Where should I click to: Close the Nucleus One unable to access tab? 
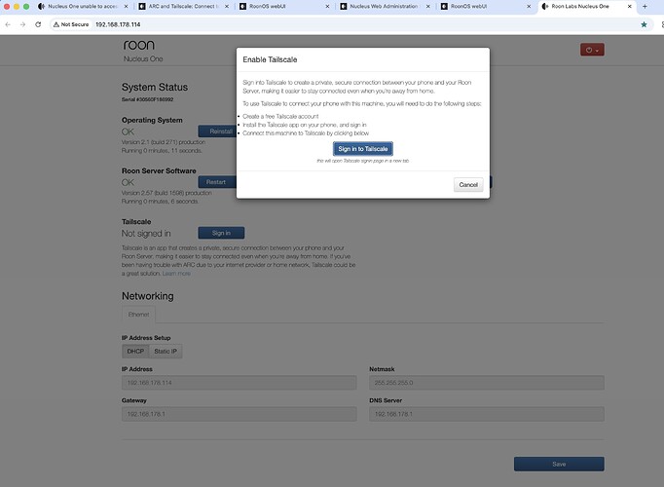tap(126, 7)
